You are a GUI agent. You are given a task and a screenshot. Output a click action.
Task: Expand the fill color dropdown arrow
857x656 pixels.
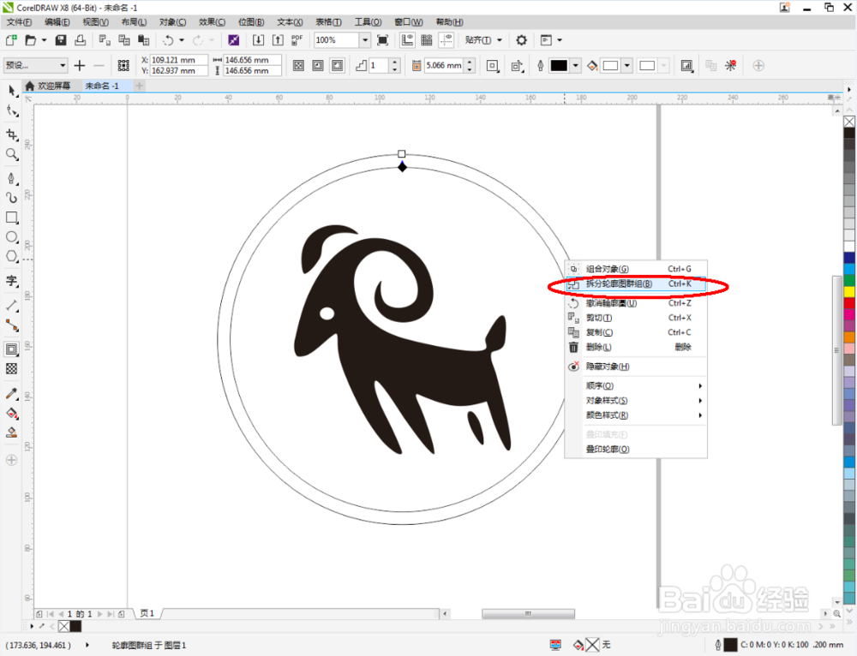[x=627, y=66]
